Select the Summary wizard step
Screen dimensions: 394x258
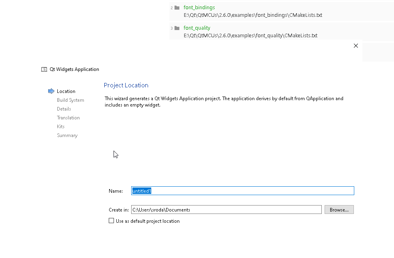point(67,135)
